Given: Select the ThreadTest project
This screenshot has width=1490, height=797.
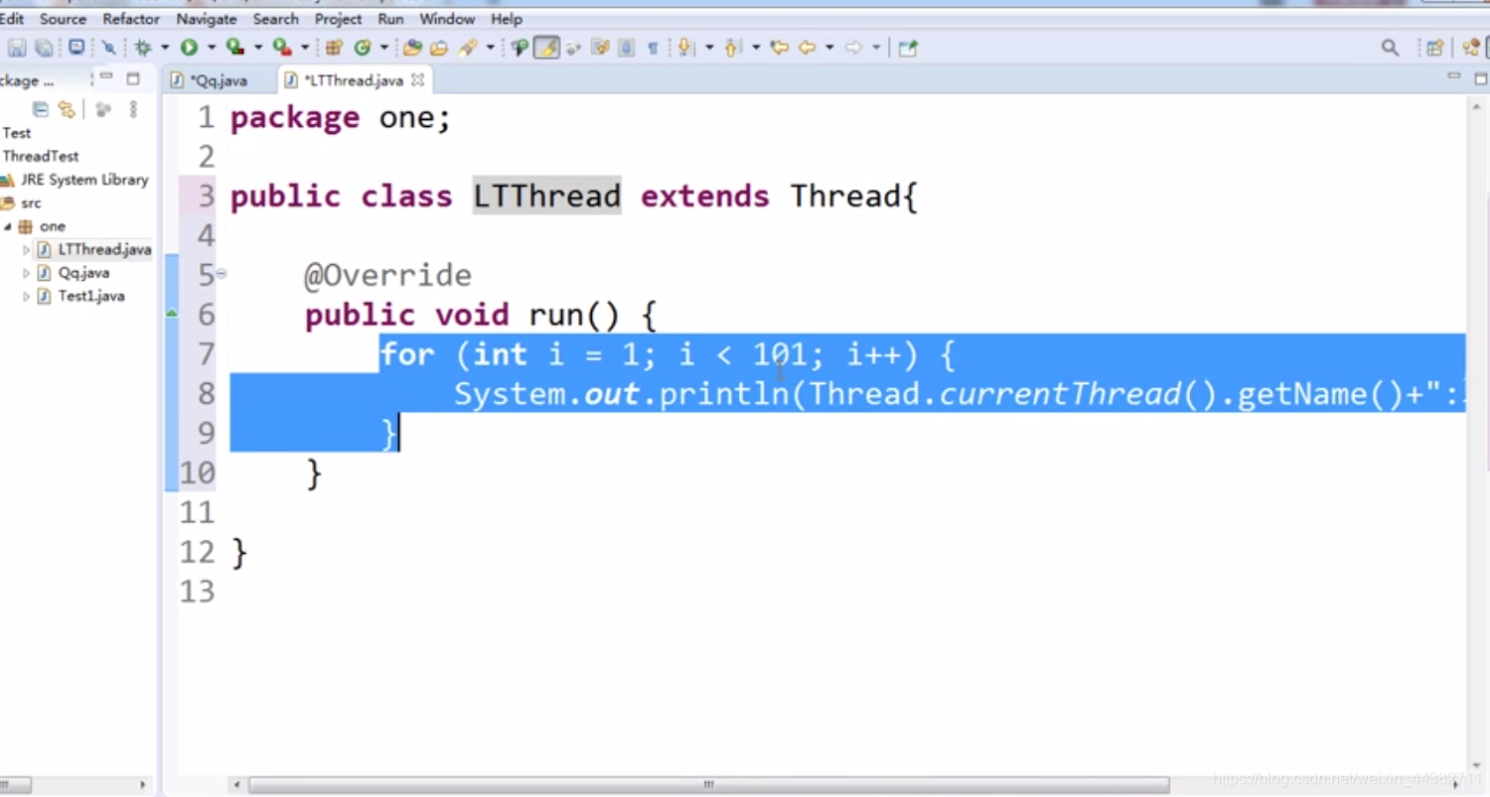Looking at the screenshot, I should pyautogui.click(x=40, y=156).
